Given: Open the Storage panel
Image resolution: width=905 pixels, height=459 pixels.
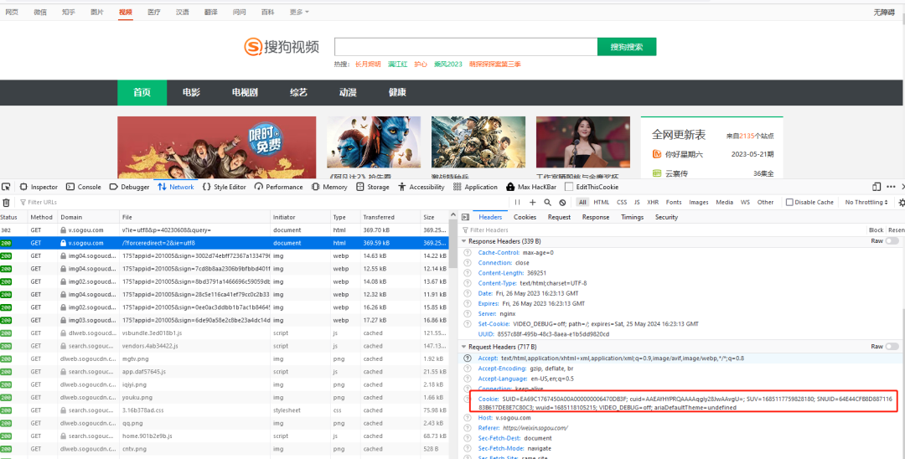Looking at the screenshot, I should pyautogui.click(x=373, y=187).
